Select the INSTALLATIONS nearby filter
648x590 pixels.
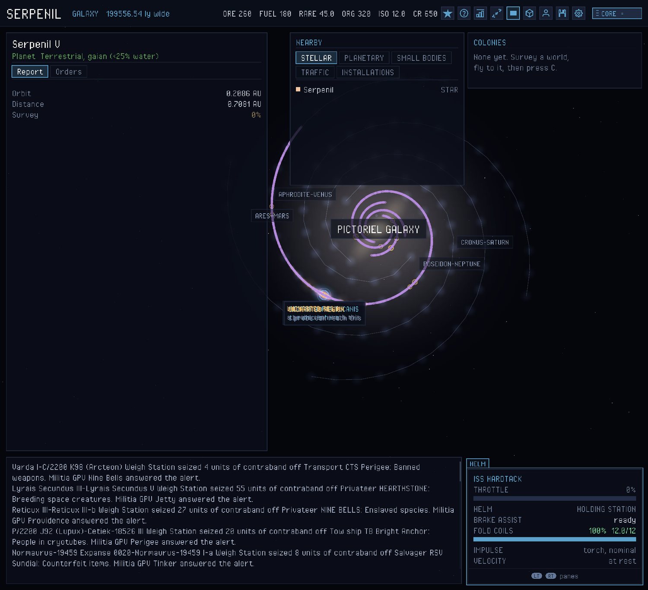pyautogui.click(x=368, y=73)
